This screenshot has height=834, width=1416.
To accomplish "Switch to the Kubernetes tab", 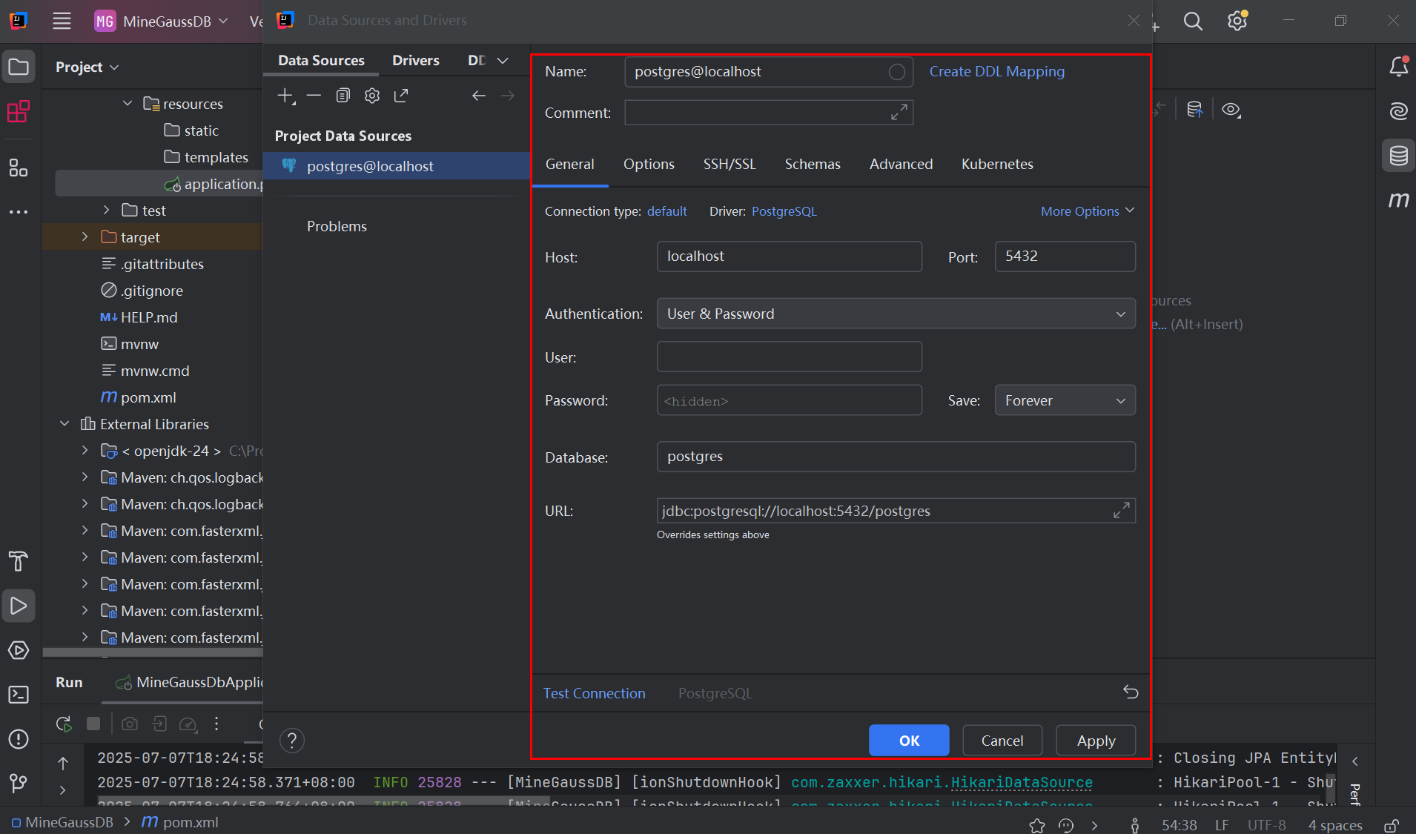I will click(997, 164).
